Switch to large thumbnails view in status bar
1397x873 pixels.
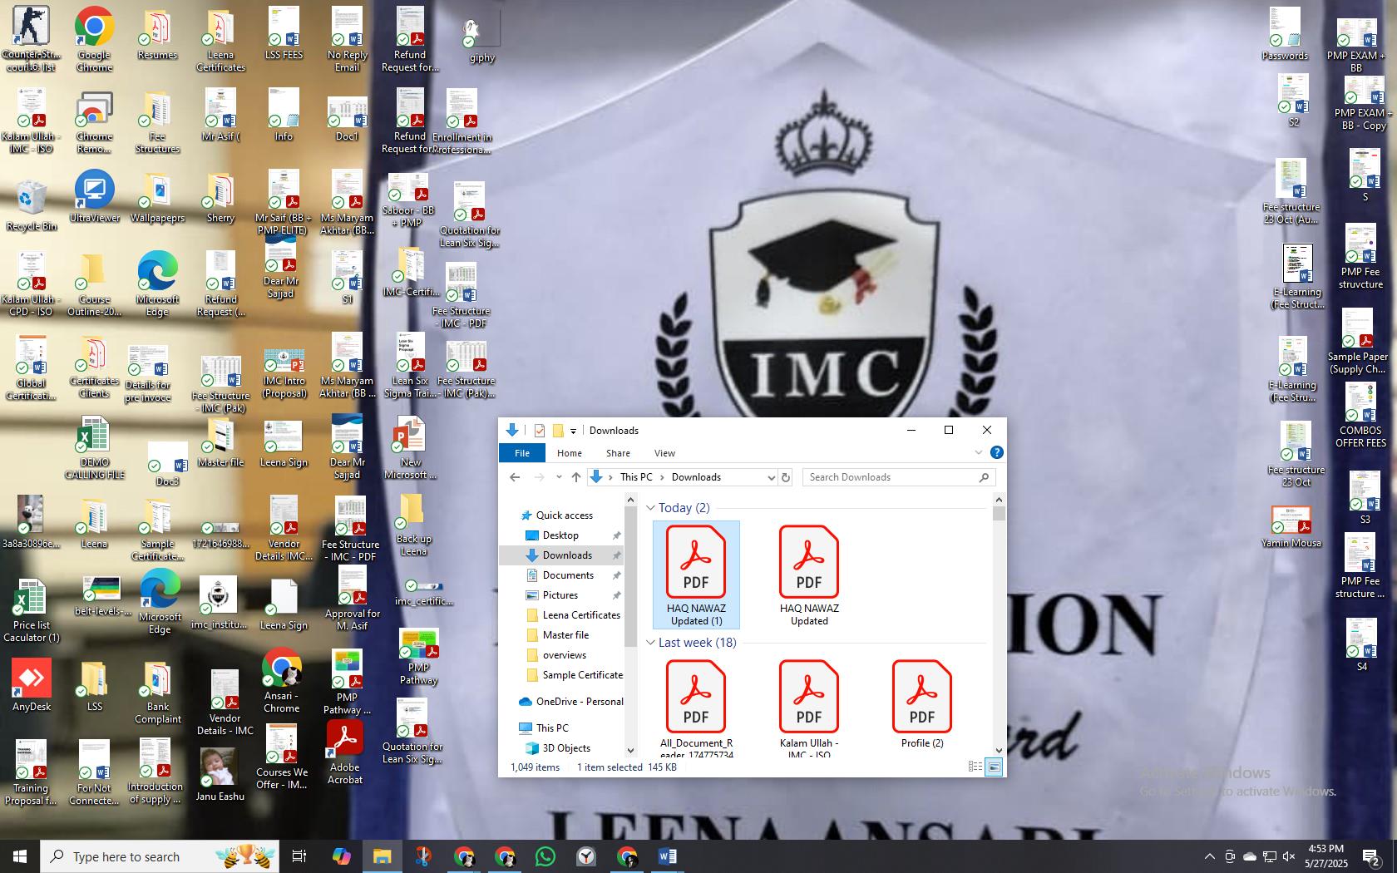click(994, 767)
